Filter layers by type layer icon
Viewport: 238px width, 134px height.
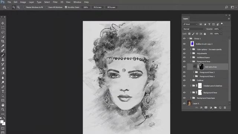[x=209, y=24]
